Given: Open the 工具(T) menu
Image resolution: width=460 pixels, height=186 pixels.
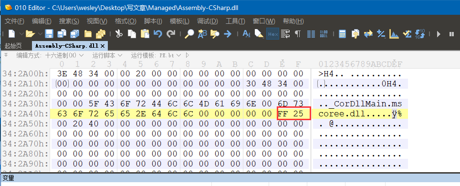Looking at the screenshot, I should pyautogui.click(x=235, y=21).
